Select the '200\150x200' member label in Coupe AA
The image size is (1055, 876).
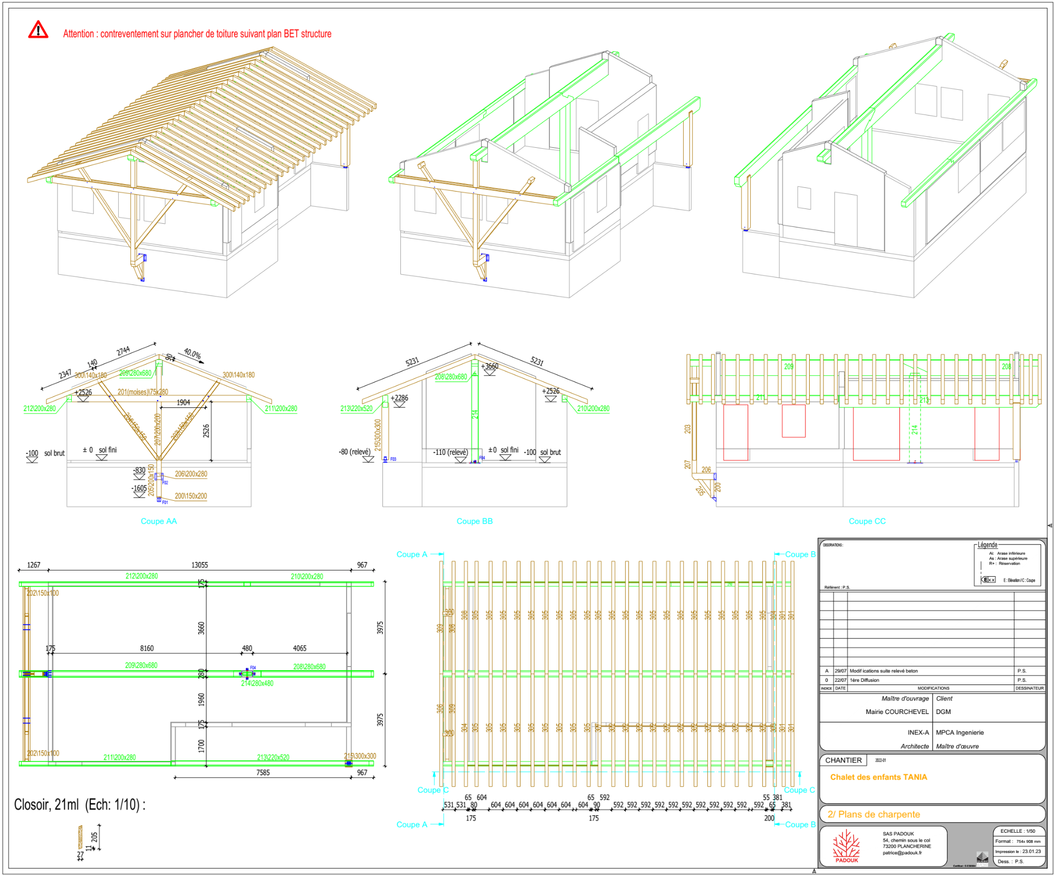pos(191,497)
